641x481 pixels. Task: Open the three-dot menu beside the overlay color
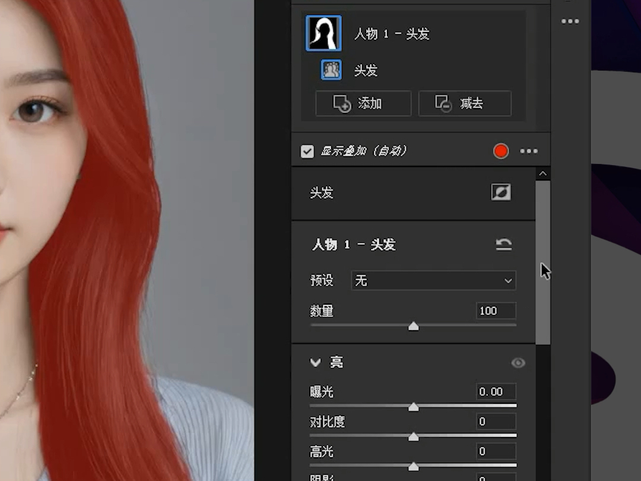pyautogui.click(x=529, y=151)
